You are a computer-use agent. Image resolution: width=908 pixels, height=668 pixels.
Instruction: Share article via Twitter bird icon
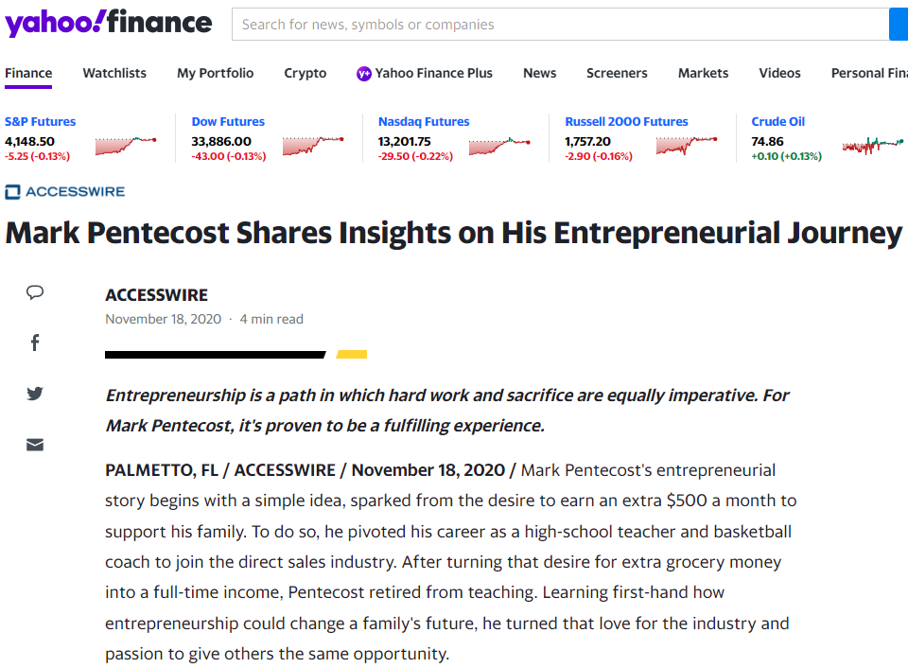point(35,394)
